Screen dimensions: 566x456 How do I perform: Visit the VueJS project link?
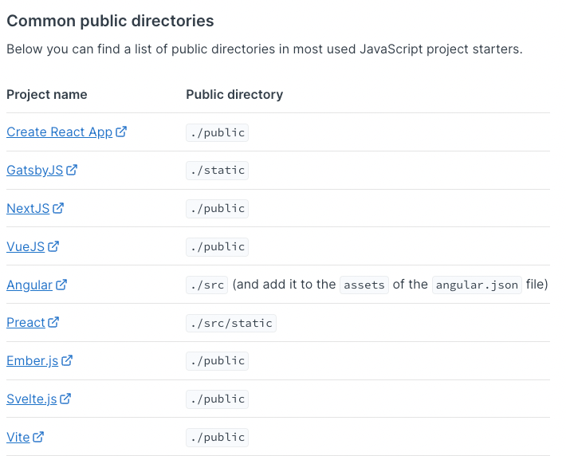[x=26, y=246]
